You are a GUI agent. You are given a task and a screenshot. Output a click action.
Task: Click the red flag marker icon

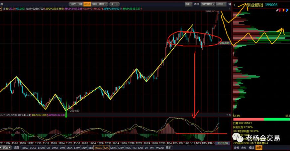281,10
